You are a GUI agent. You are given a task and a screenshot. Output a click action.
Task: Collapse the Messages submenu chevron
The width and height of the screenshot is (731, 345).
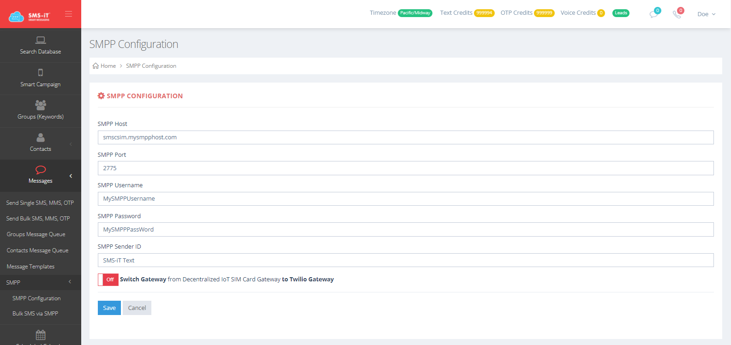click(x=71, y=176)
